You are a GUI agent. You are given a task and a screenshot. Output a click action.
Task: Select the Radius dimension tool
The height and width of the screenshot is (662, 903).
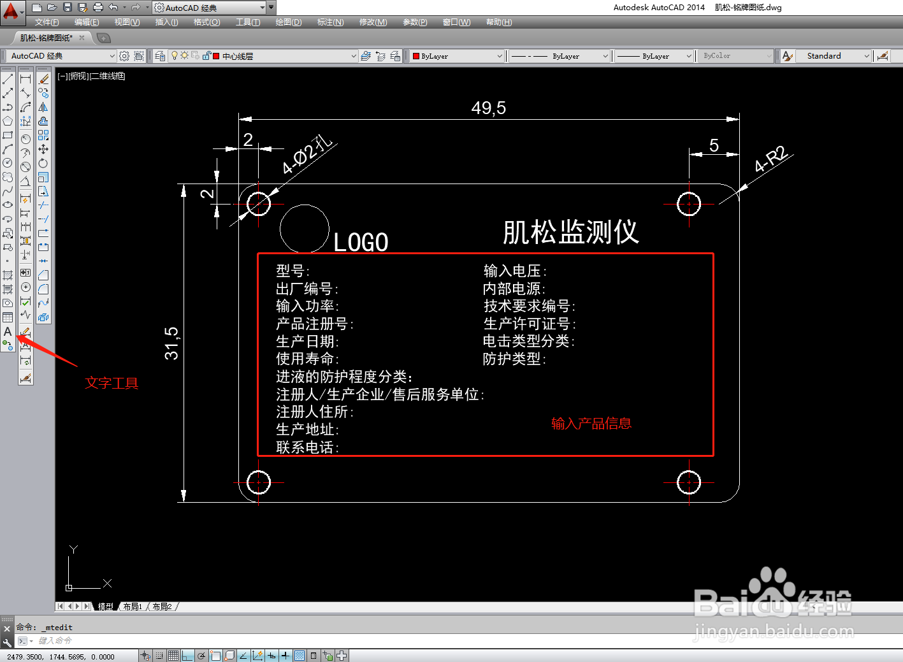pos(25,139)
